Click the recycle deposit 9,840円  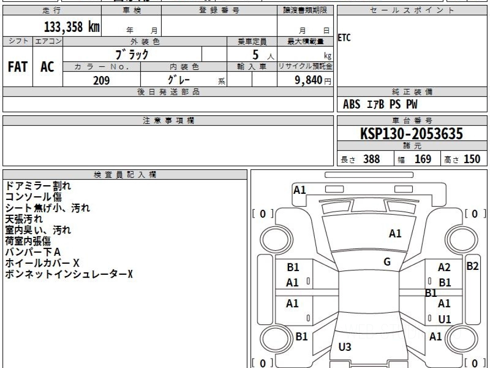coord(313,80)
